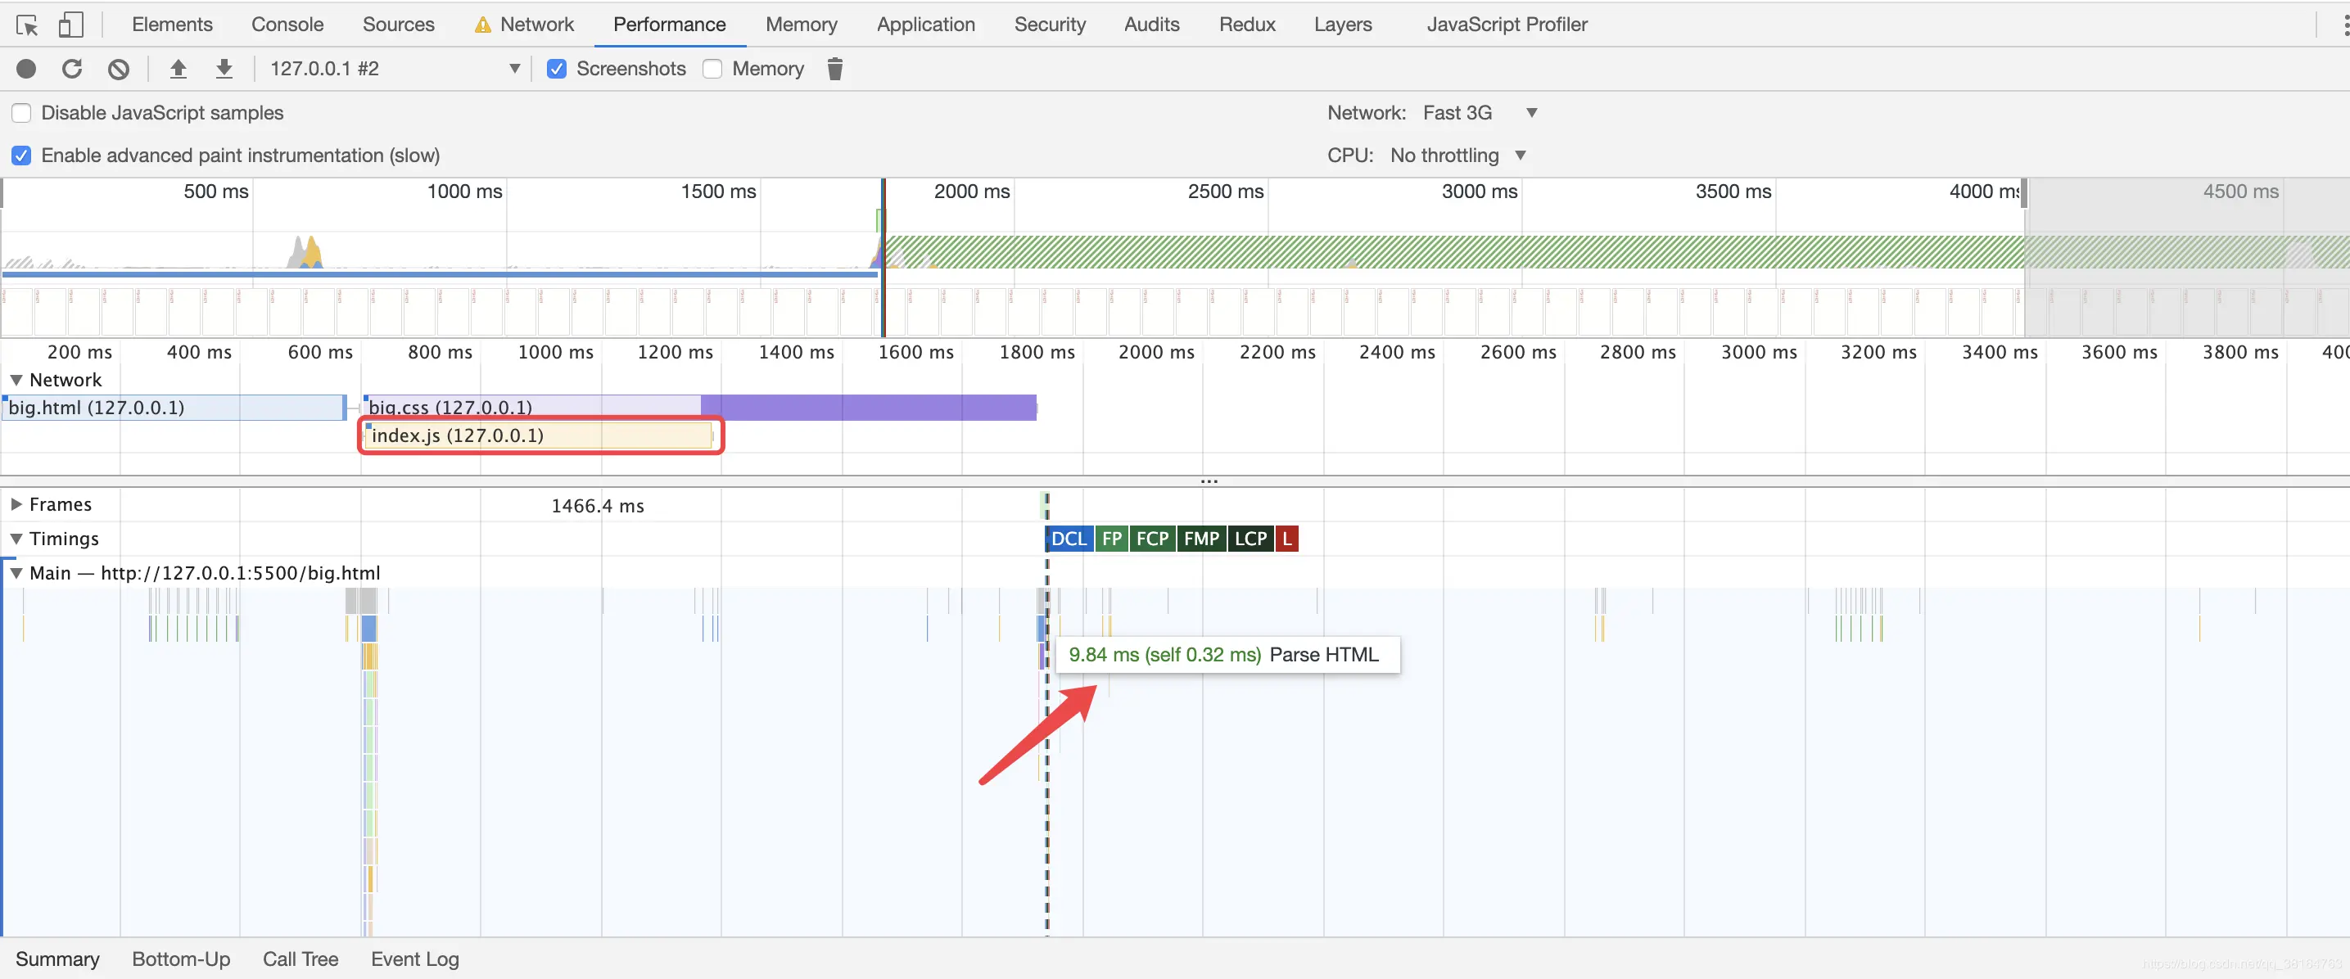Switch to the Bottom-Up tab
Image resolution: width=2350 pixels, height=979 pixels.
click(x=181, y=959)
